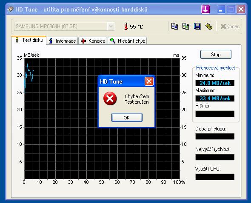Switch to the Kondice tab
This screenshot has height=203, width=251.
[x=93, y=41]
